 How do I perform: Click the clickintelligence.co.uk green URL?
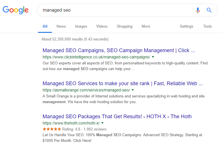click(x=96, y=57)
